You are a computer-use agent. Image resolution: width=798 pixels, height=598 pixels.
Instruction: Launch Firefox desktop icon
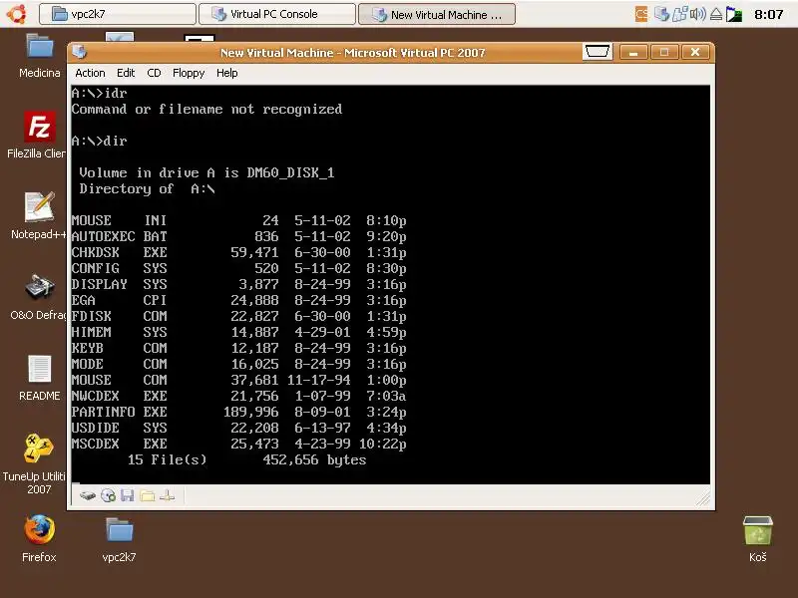(x=39, y=538)
